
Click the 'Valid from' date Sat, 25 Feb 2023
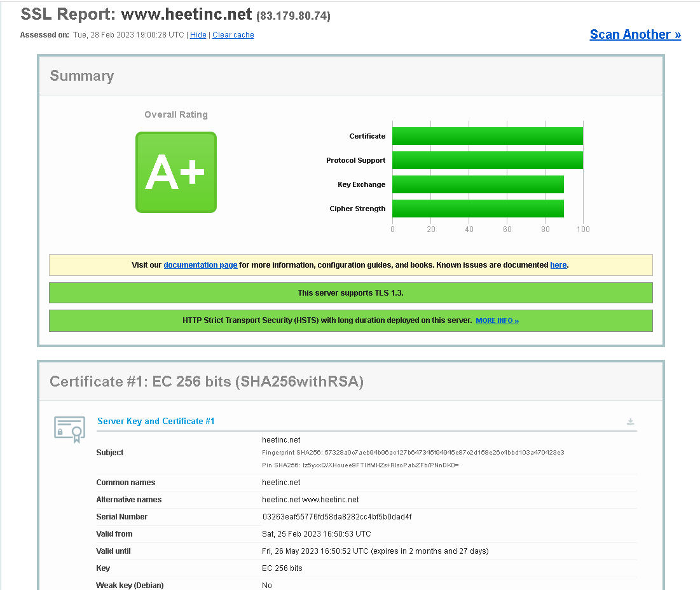[x=317, y=534]
